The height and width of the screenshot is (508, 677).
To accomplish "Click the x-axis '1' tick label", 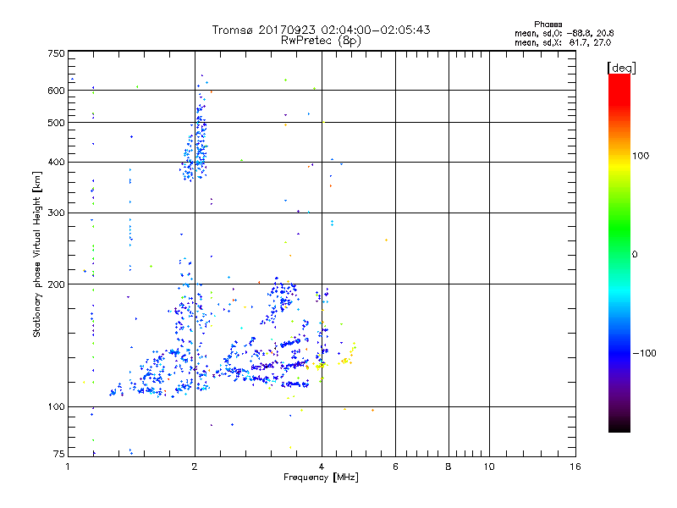I will pyautogui.click(x=68, y=467).
